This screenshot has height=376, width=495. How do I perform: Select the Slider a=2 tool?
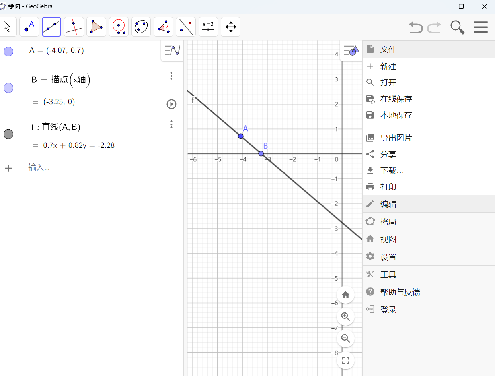(208, 27)
